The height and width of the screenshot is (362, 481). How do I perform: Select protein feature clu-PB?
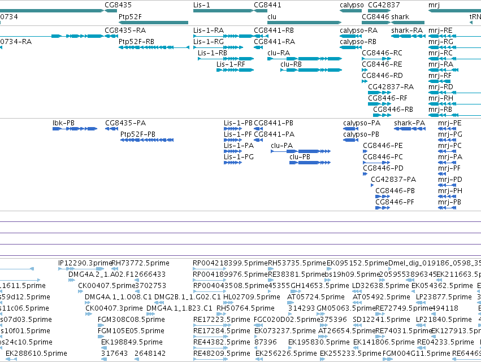coord(300,157)
